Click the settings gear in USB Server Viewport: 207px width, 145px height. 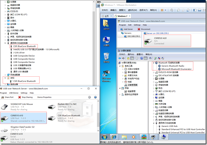(89, 97)
